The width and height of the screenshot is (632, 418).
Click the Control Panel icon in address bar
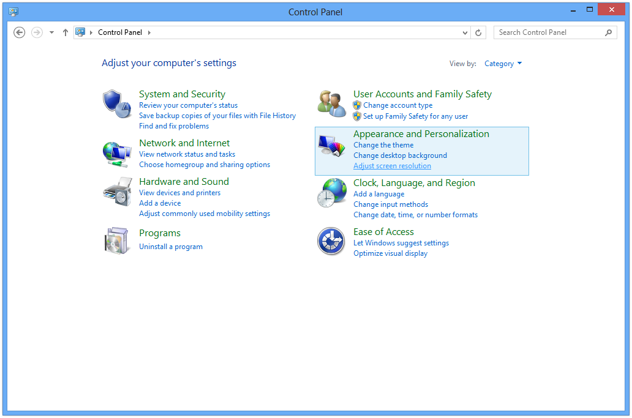pos(80,32)
